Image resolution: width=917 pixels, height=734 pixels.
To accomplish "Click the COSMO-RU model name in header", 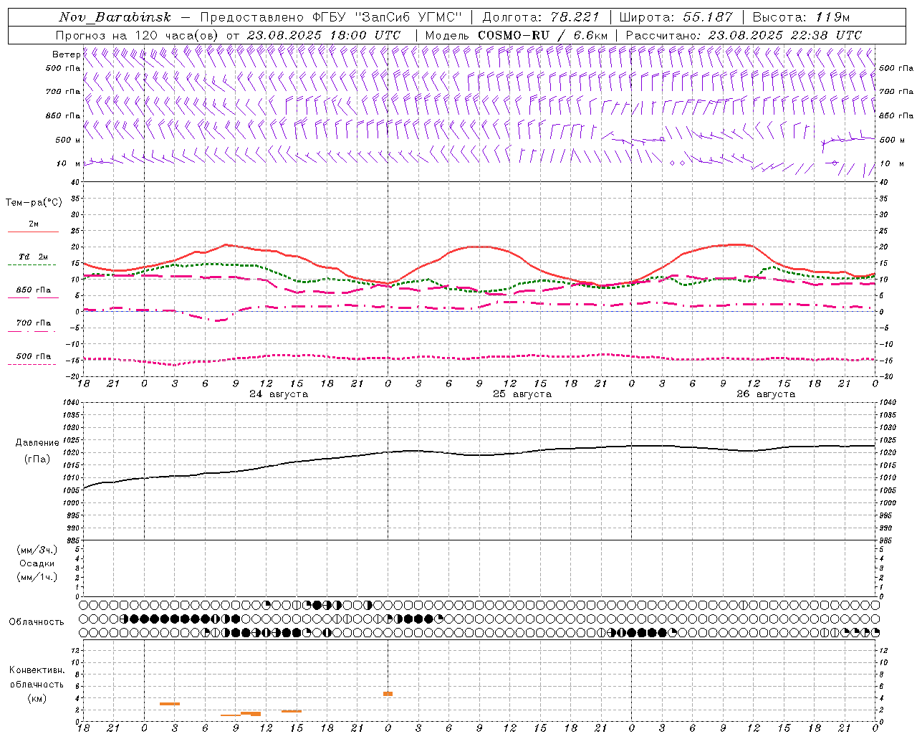I will click(513, 35).
